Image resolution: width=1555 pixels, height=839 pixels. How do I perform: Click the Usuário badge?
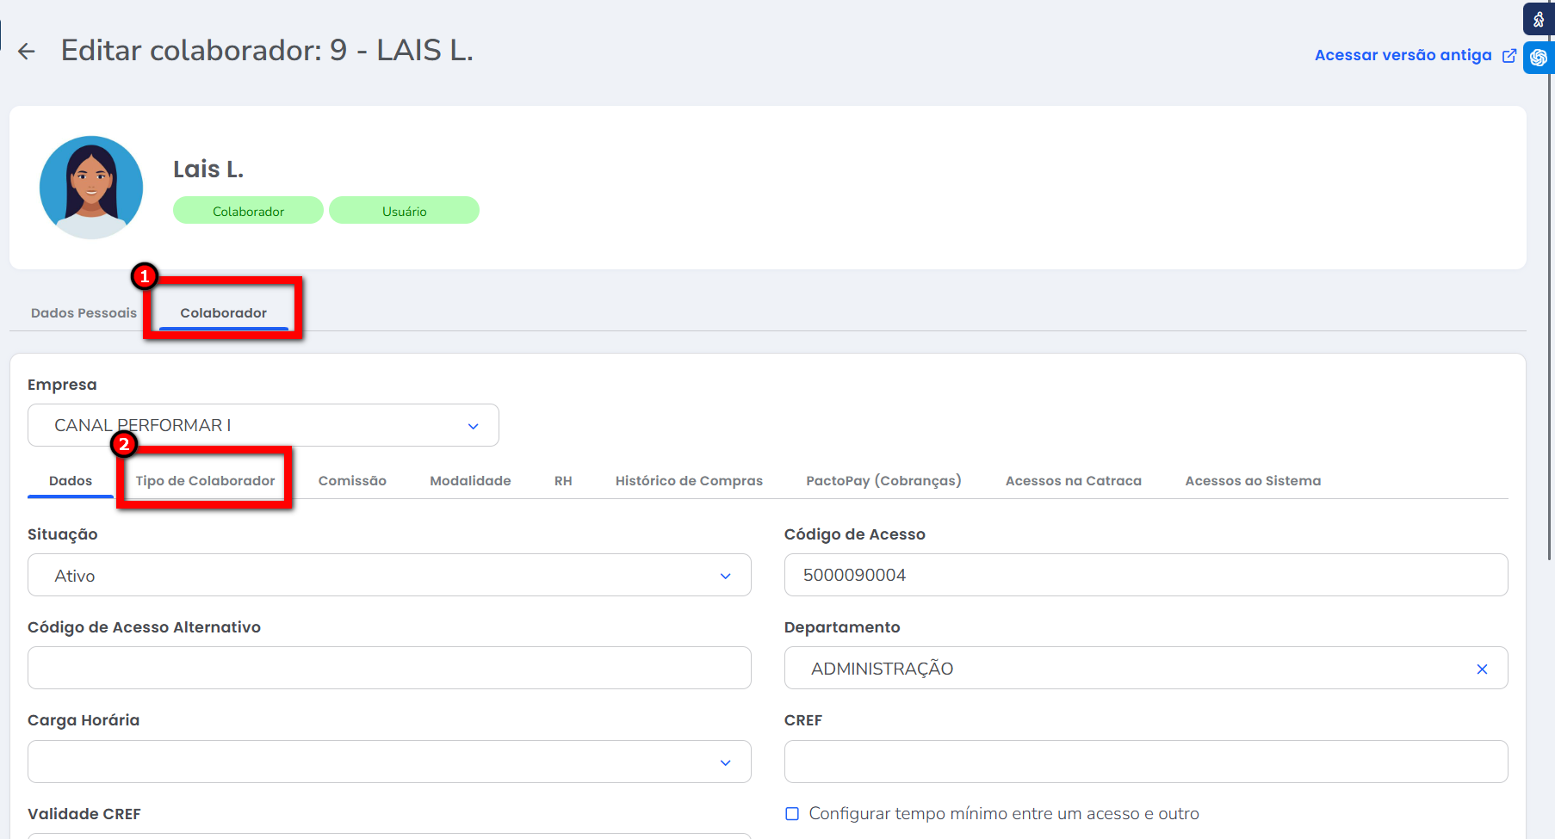[404, 211]
